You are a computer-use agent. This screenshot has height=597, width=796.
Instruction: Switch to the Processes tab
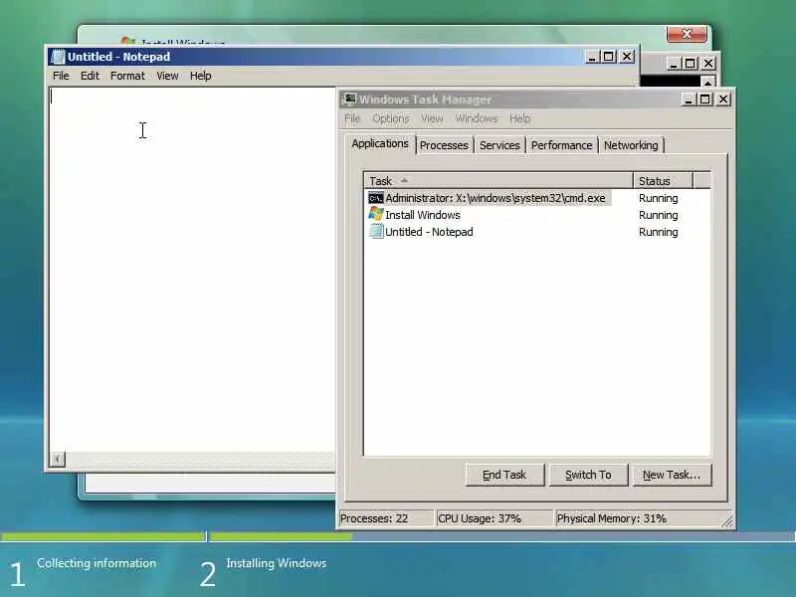(444, 145)
